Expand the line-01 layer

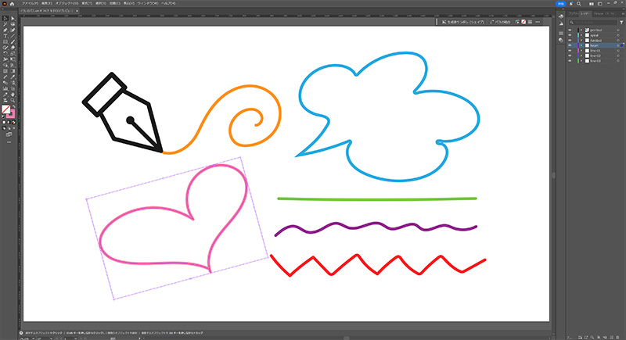coord(581,52)
